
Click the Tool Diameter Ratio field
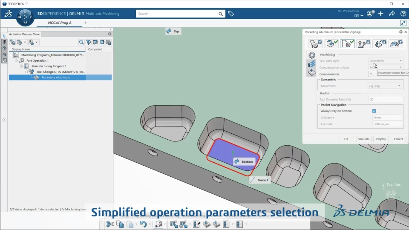[x=386, y=99]
